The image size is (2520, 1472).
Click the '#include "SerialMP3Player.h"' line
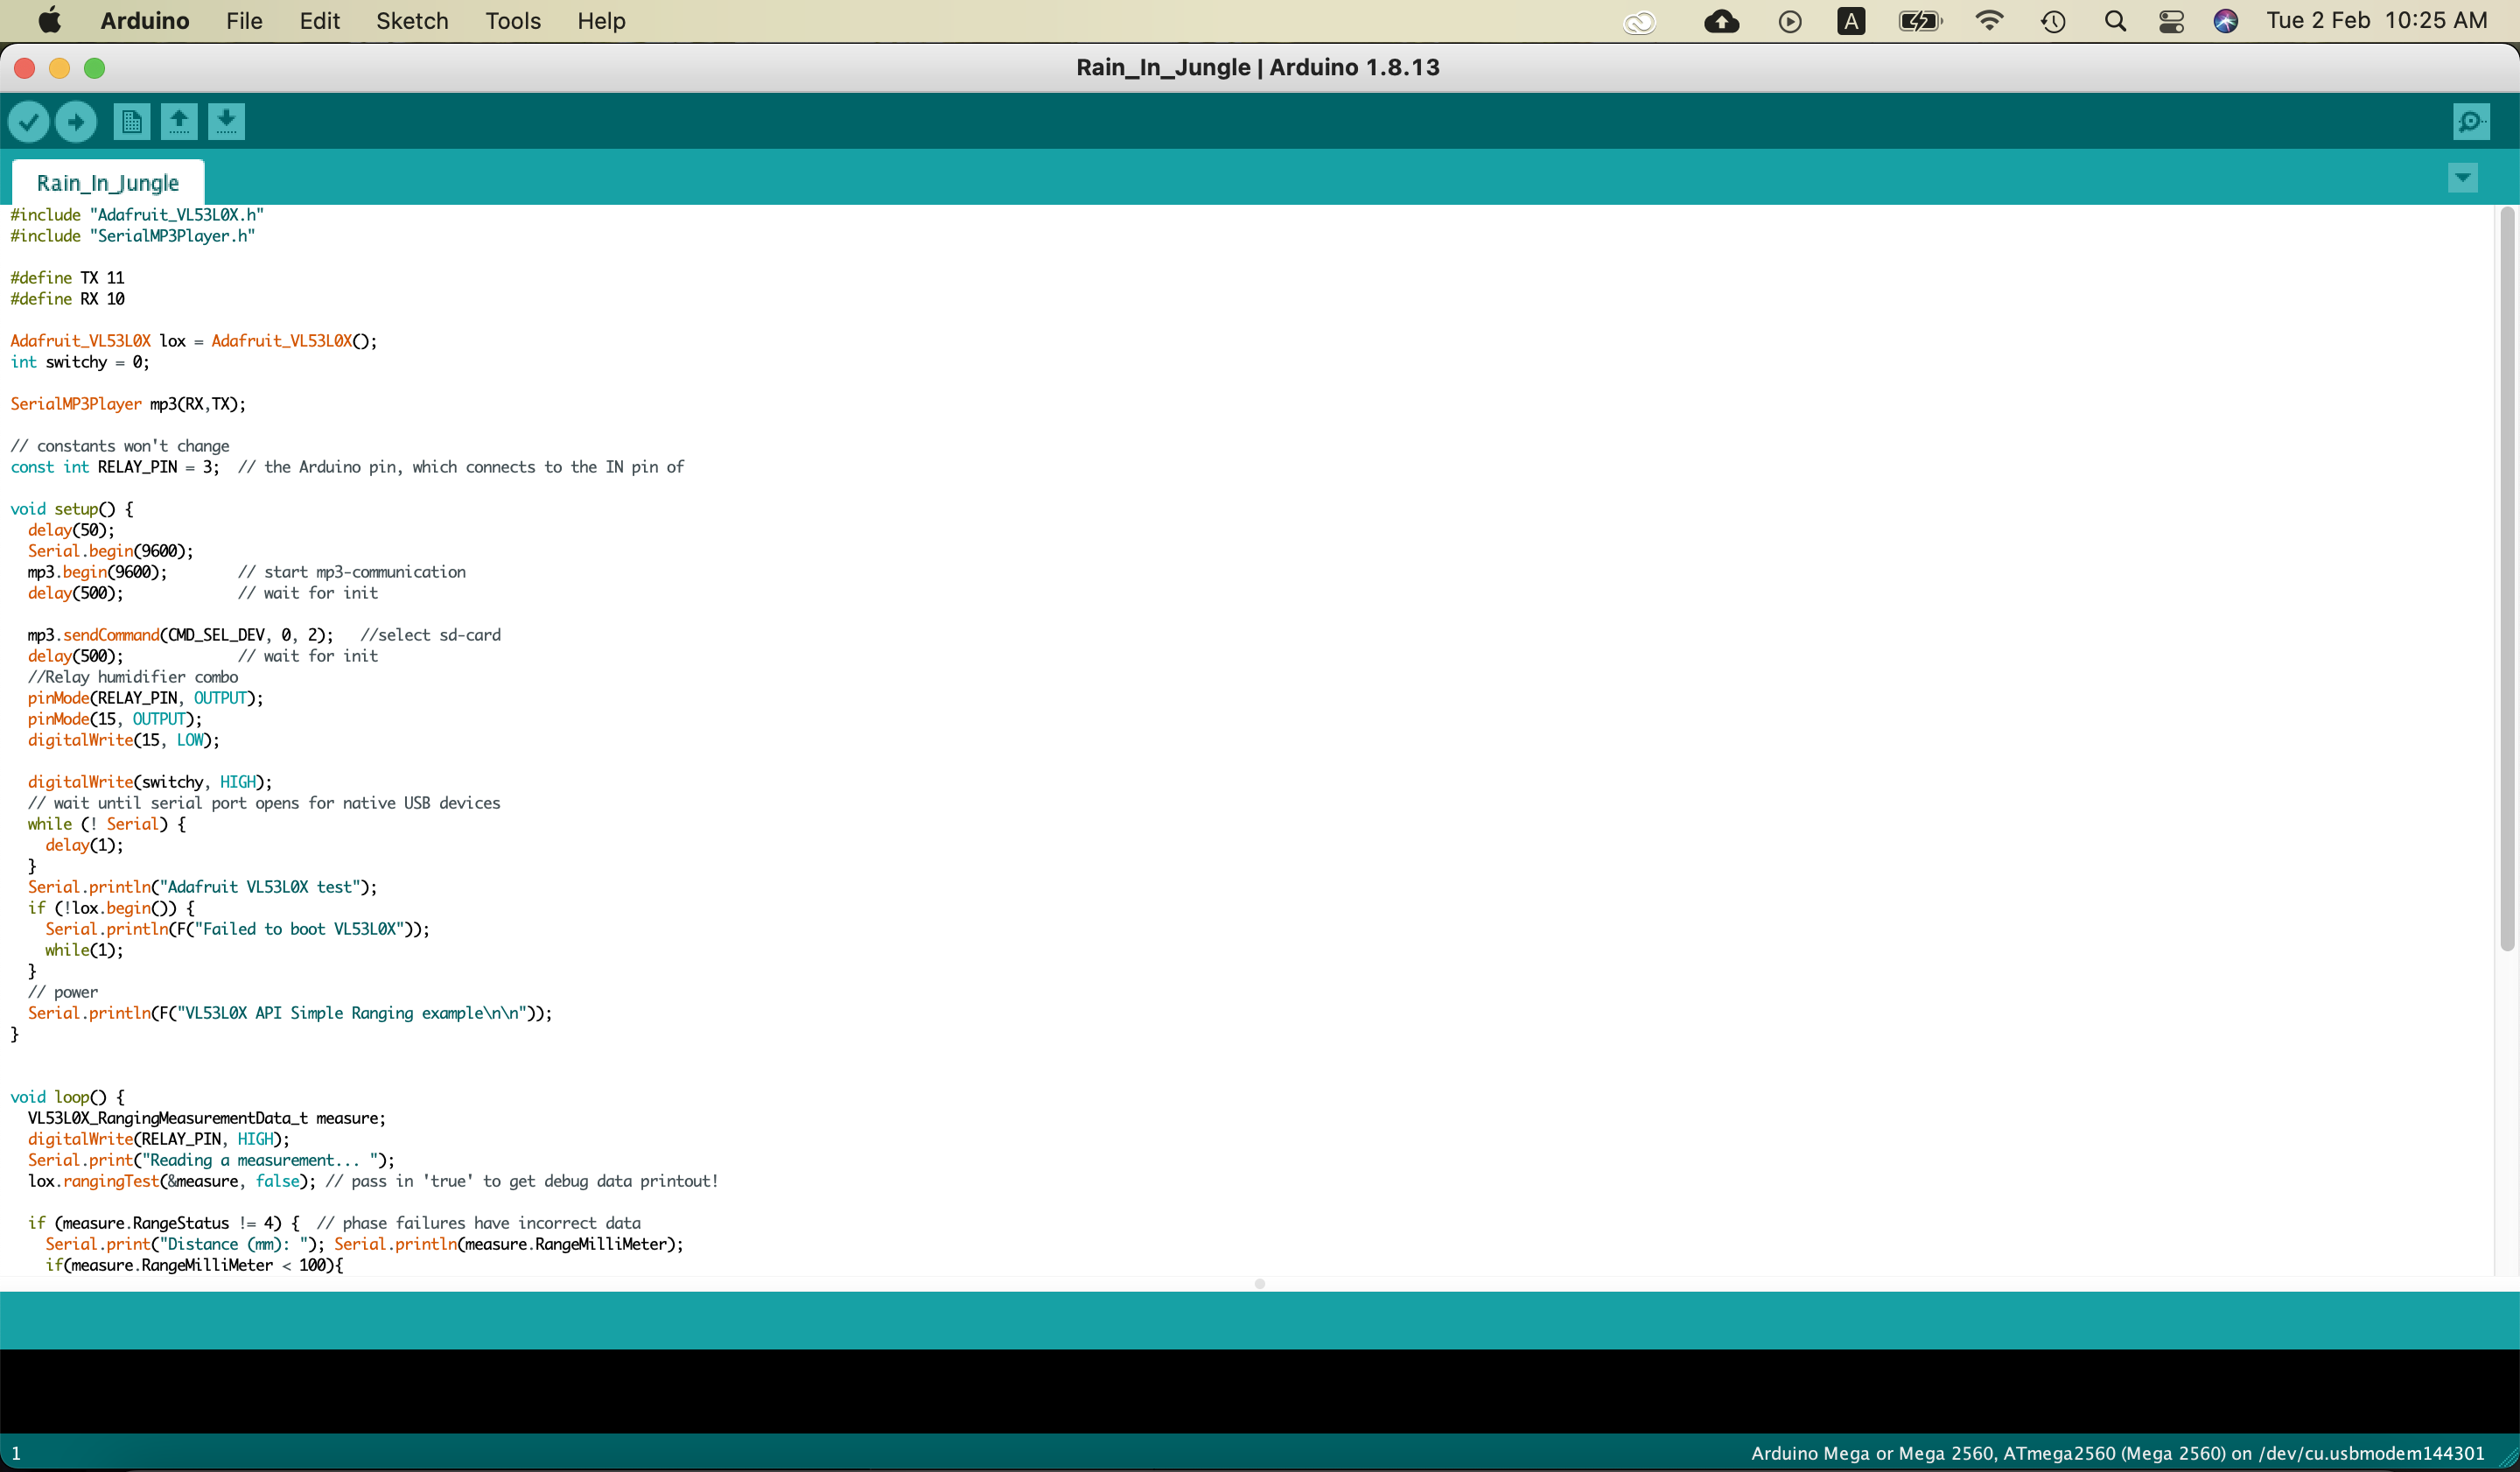tap(133, 236)
